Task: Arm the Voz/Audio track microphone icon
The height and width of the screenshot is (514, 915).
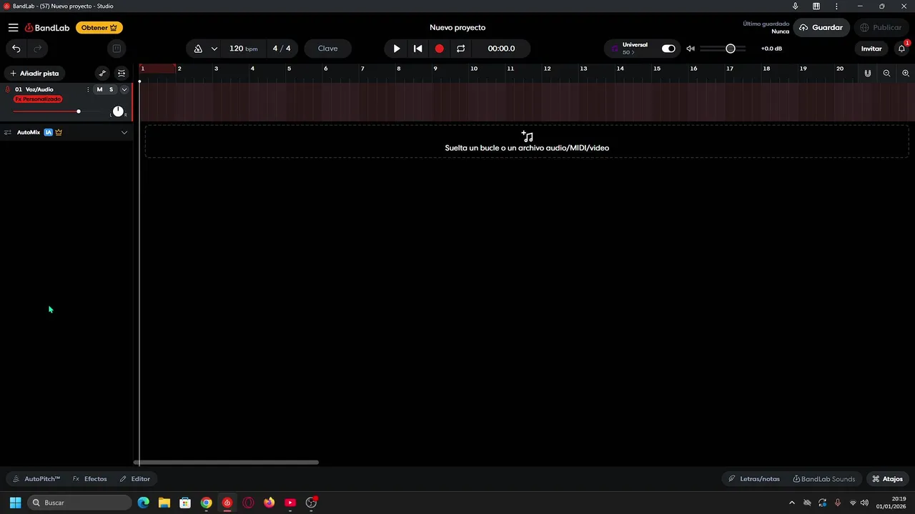Action: (7, 89)
